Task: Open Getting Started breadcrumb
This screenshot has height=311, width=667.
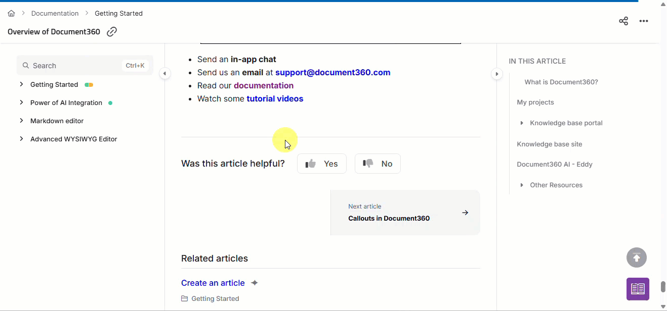Action: click(119, 13)
